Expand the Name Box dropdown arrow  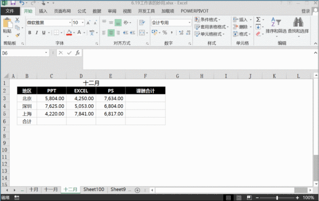(46, 53)
